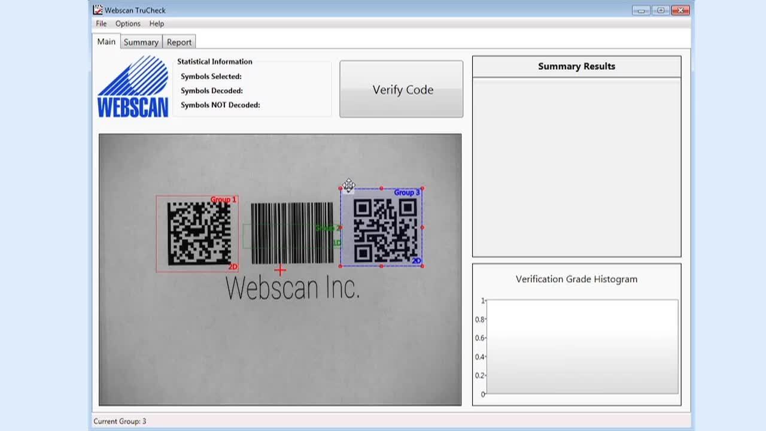Click the Webscan TruCheck title bar icon
766x431 pixels.
(x=98, y=10)
